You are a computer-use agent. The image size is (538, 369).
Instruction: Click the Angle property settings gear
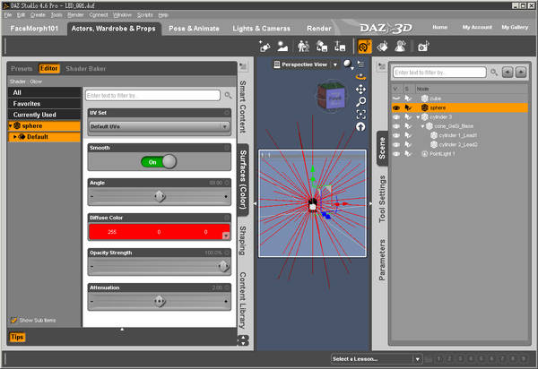click(227, 183)
